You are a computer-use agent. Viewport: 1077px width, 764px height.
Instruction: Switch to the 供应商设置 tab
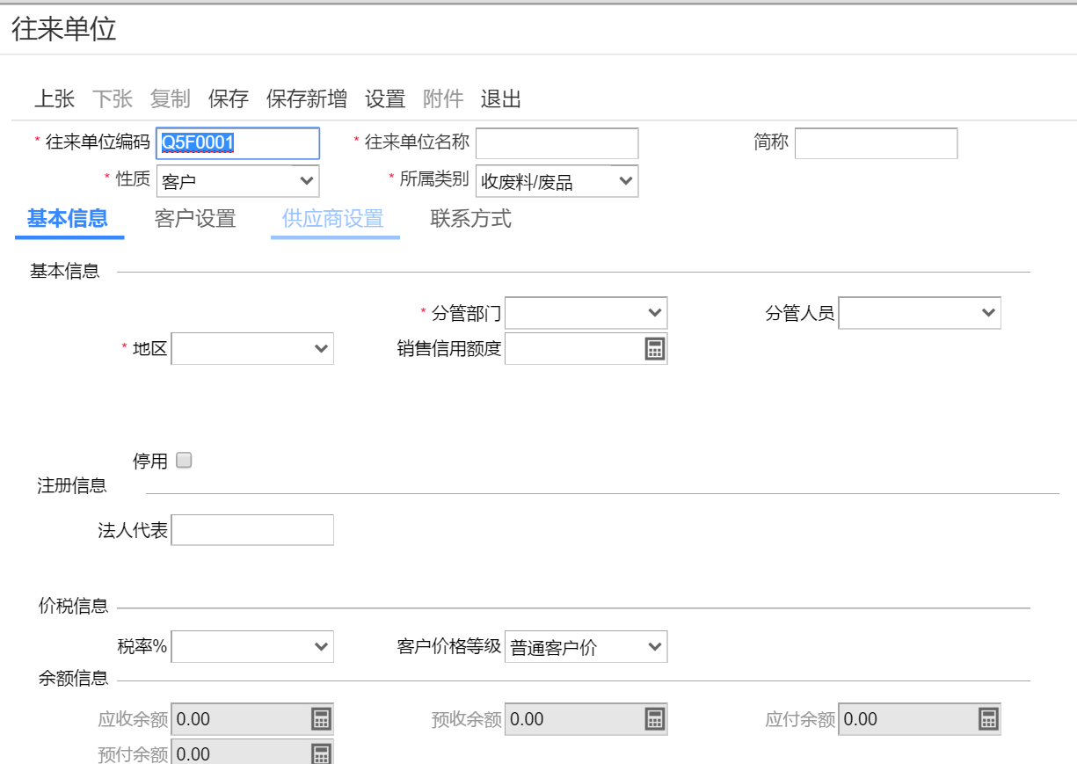pos(334,219)
